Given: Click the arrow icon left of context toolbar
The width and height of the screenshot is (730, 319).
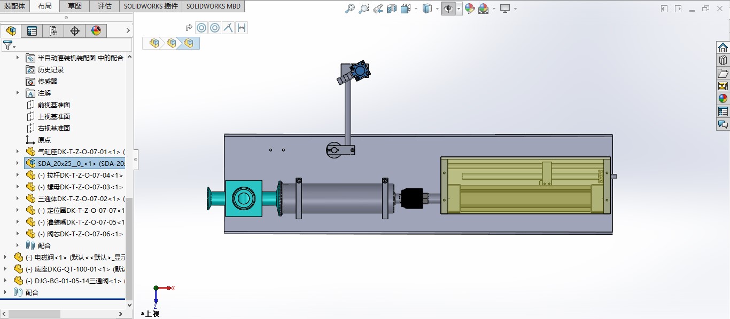Looking at the screenshot, I should click(189, 28).
